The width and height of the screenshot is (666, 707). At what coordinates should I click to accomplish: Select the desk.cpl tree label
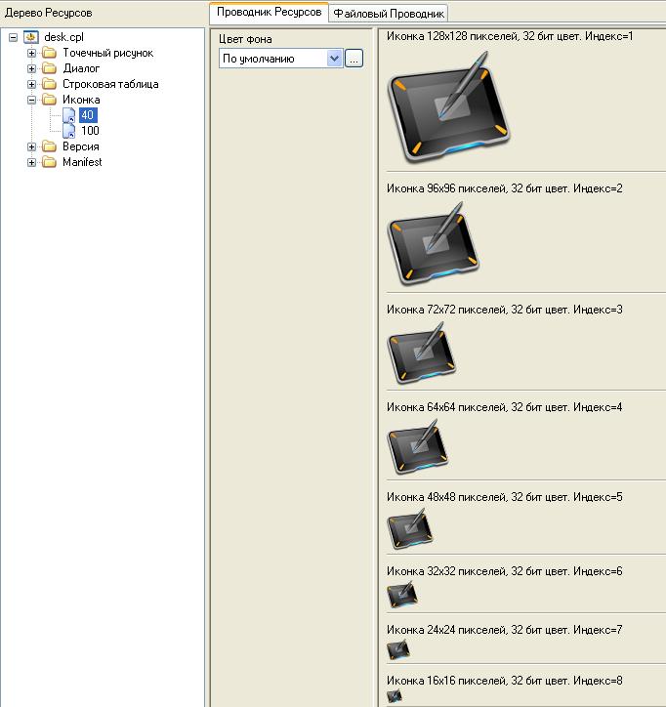pos(64,37)
